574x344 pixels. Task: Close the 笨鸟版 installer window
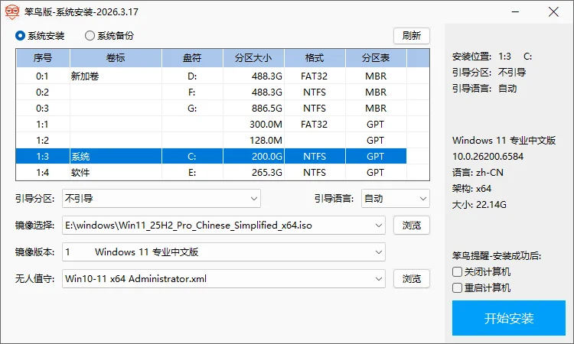553,12
